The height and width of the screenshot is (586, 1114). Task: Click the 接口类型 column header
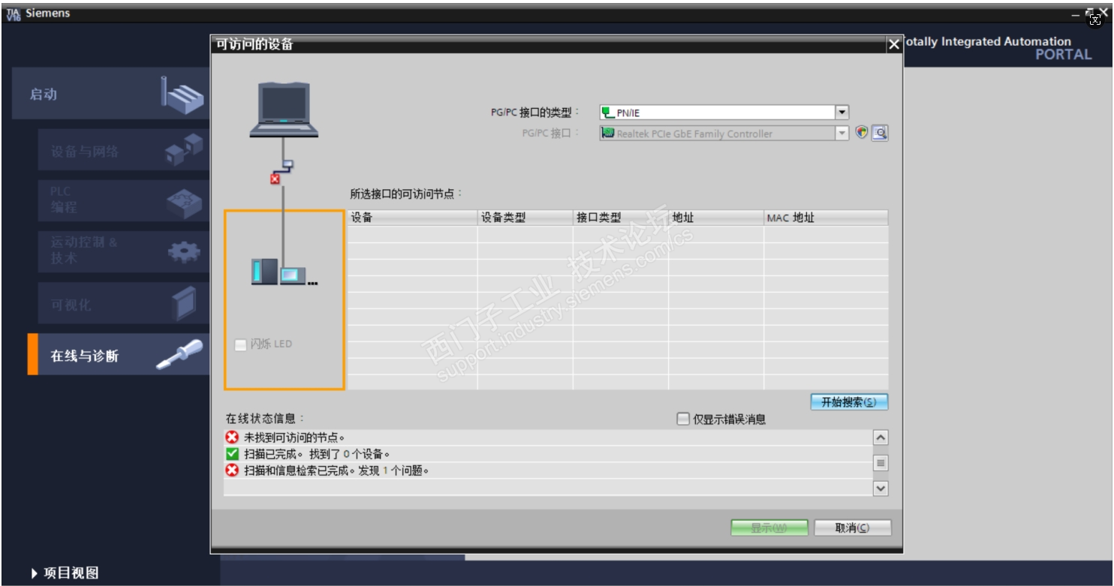[x=621, y=218]
